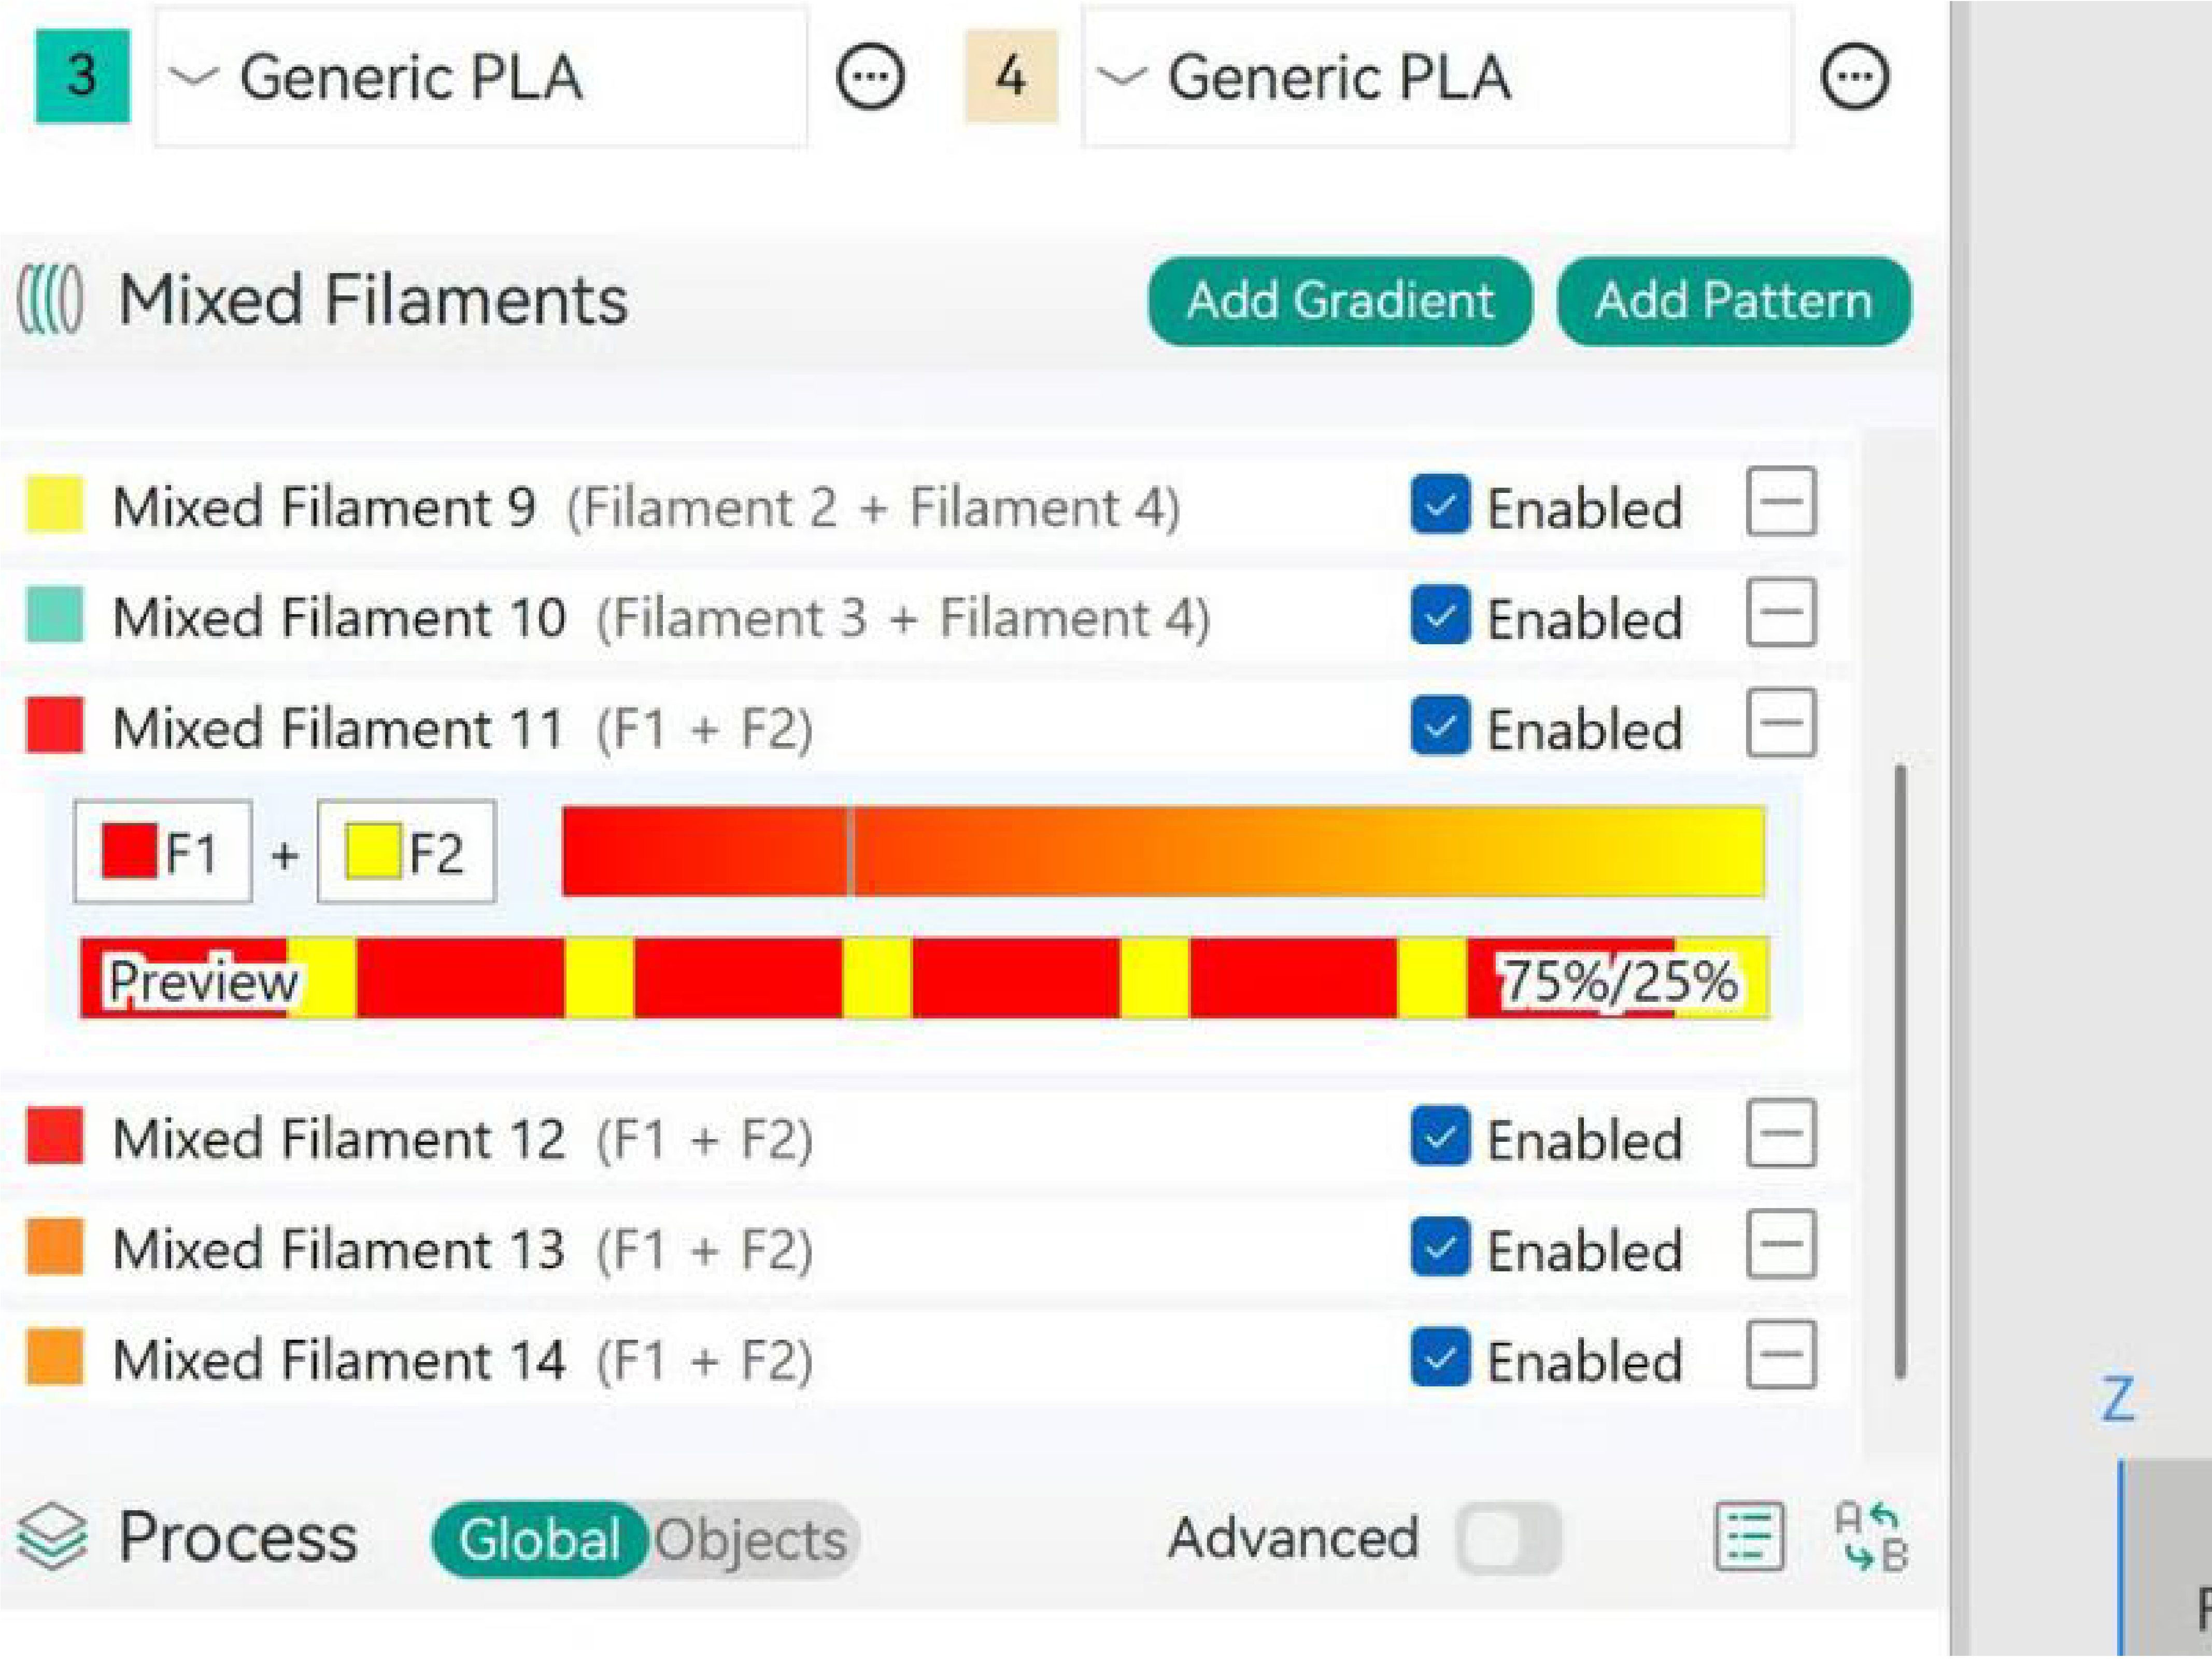Image resolution: width=2212 pixels, height=1659 pixels.
Task: Disable Mixed Filament 13 checkbox
Action: click(1440, 1247)
